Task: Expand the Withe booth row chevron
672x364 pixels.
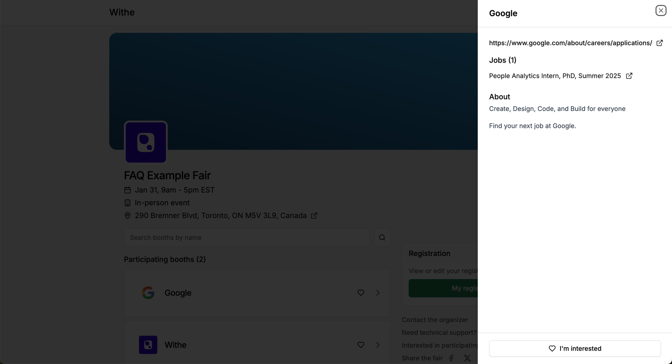Action: pyautogui.click(x=378, y=345)
